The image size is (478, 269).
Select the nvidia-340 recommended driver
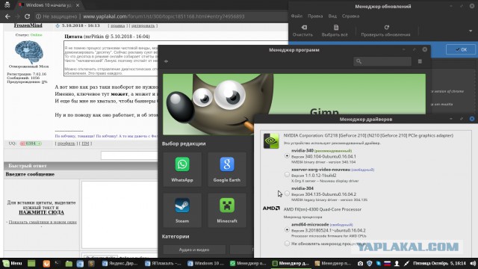point(287,155)
